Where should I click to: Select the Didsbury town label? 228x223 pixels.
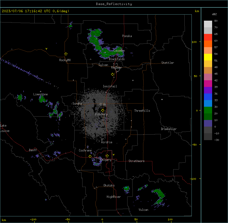pyautogui.click(x=101, y=114)
